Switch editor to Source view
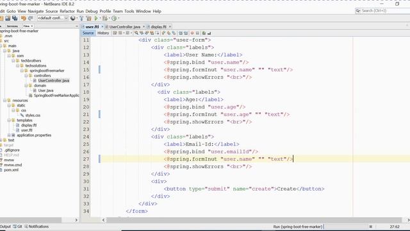 point(88,33)
